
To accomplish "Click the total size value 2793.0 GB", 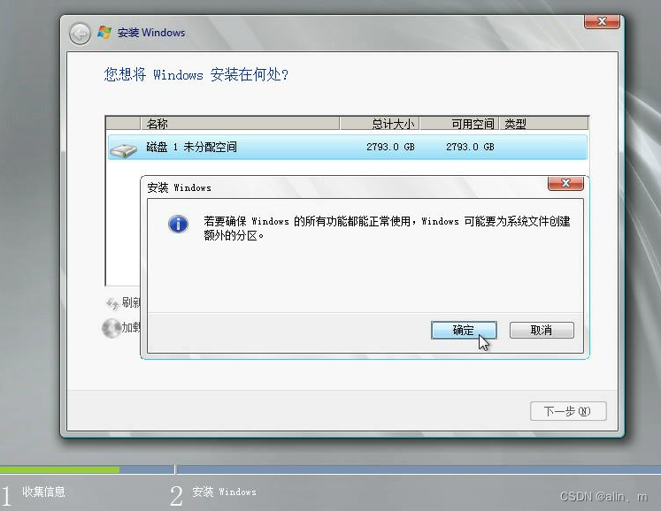I will pyautogui.click(x=390, y=147).
